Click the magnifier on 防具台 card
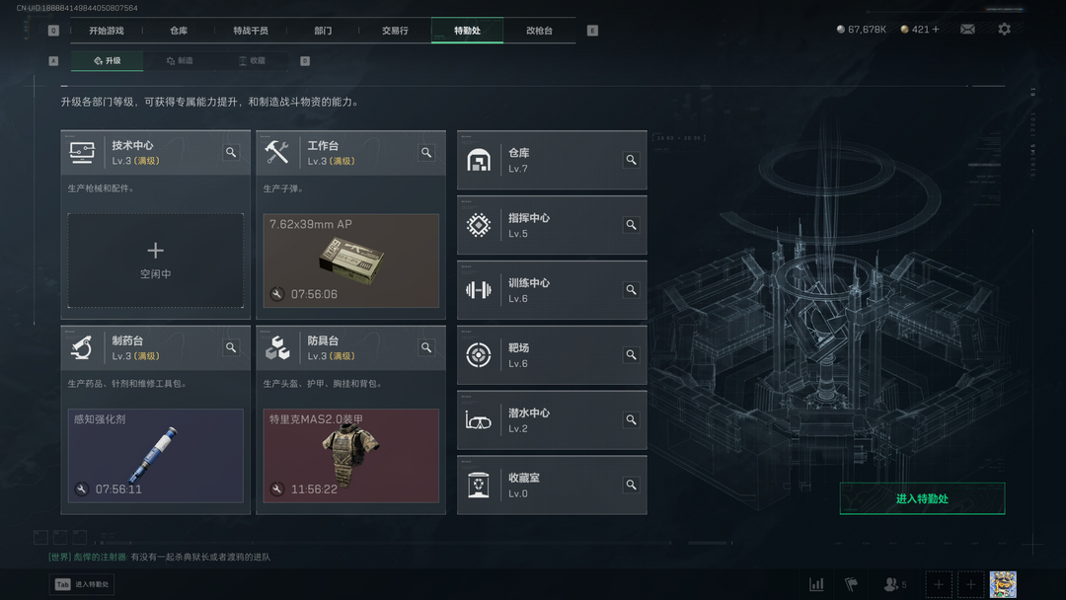Image resolution: width=1066 pixels, height=600 pixels. [x=426, y=347]
